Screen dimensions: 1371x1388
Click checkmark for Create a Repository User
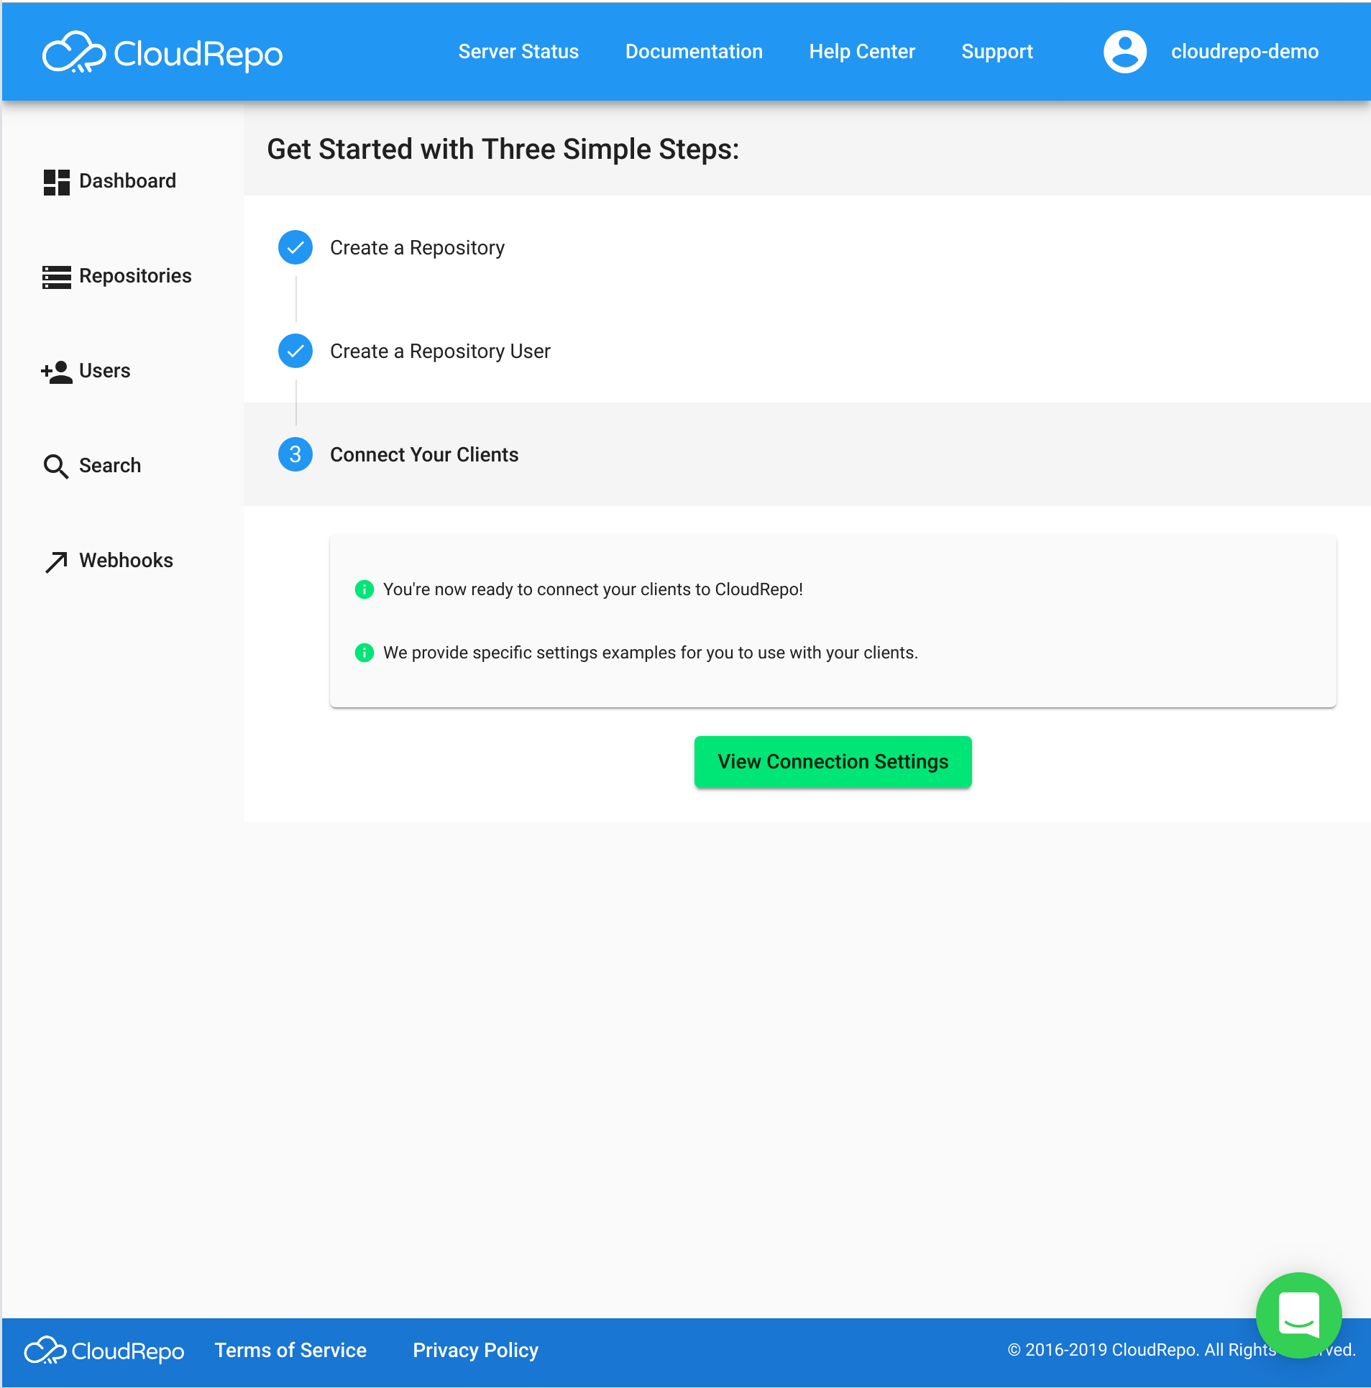[295, 351]
